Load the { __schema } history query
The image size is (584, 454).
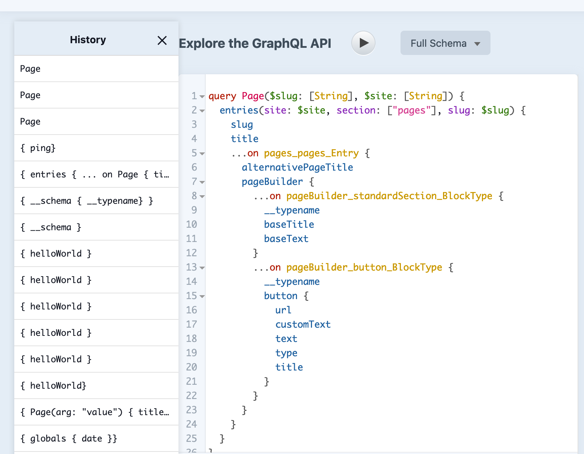click(x=96, y=227)
